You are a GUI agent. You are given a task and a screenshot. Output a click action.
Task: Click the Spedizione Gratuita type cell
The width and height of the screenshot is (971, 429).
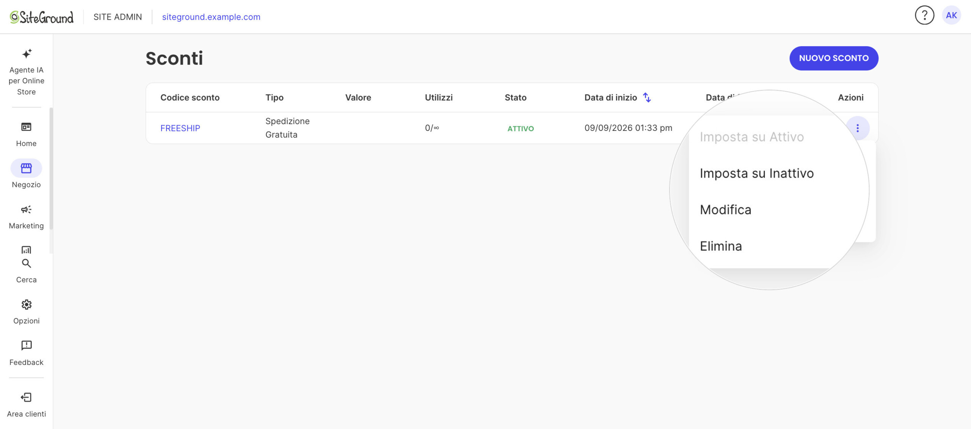click(x=288, y=128)
